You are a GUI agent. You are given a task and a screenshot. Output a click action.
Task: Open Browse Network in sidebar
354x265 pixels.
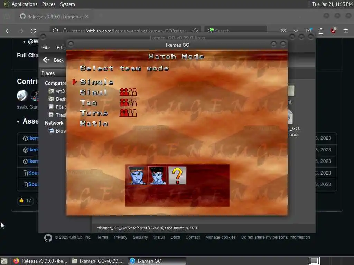(x=57, y=131)
